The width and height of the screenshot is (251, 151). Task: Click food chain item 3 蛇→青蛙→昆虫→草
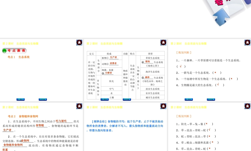(196, 136)
